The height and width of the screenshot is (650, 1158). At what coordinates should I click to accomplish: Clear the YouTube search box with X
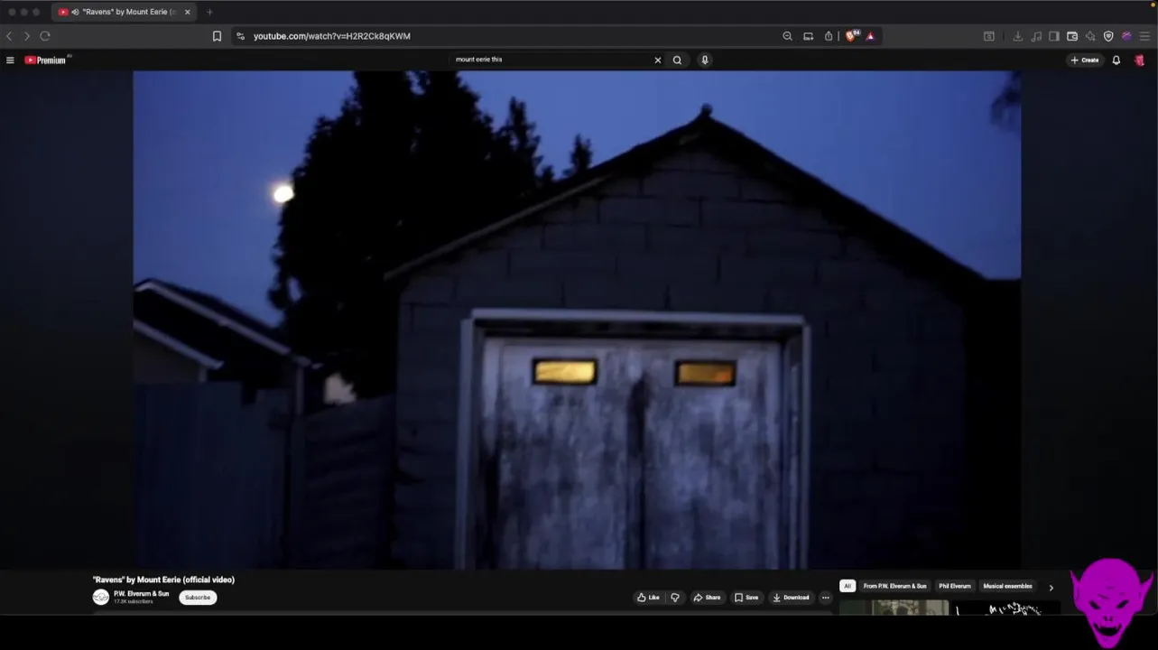click(x=657, y=60)
